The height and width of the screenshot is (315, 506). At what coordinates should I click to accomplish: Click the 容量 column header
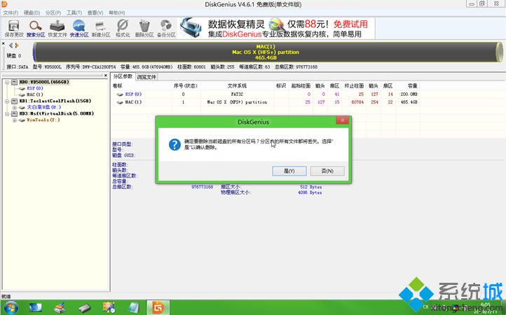click(x=412, y=86)
